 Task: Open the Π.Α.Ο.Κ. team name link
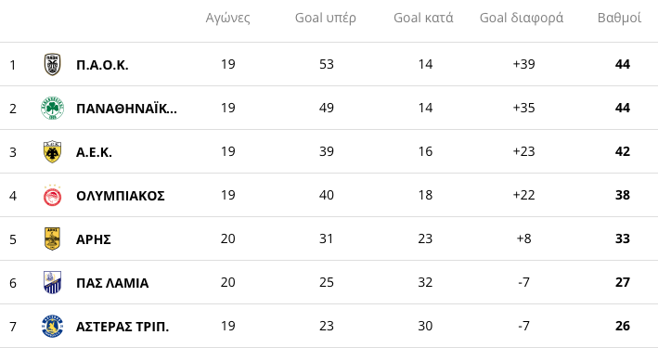pos(102,65)
